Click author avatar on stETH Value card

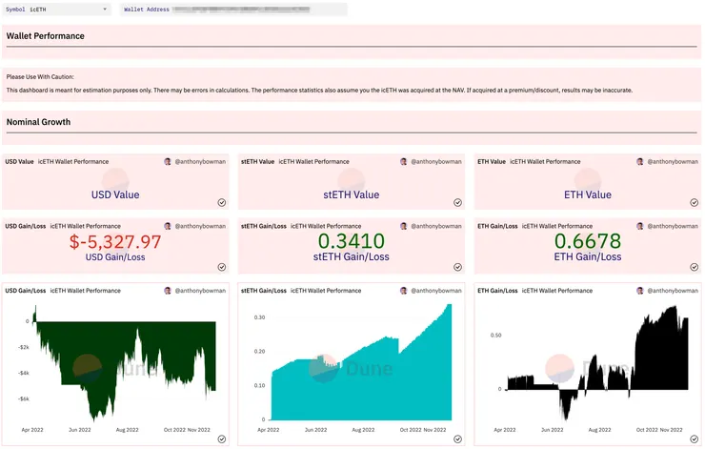tap(403, 161)
